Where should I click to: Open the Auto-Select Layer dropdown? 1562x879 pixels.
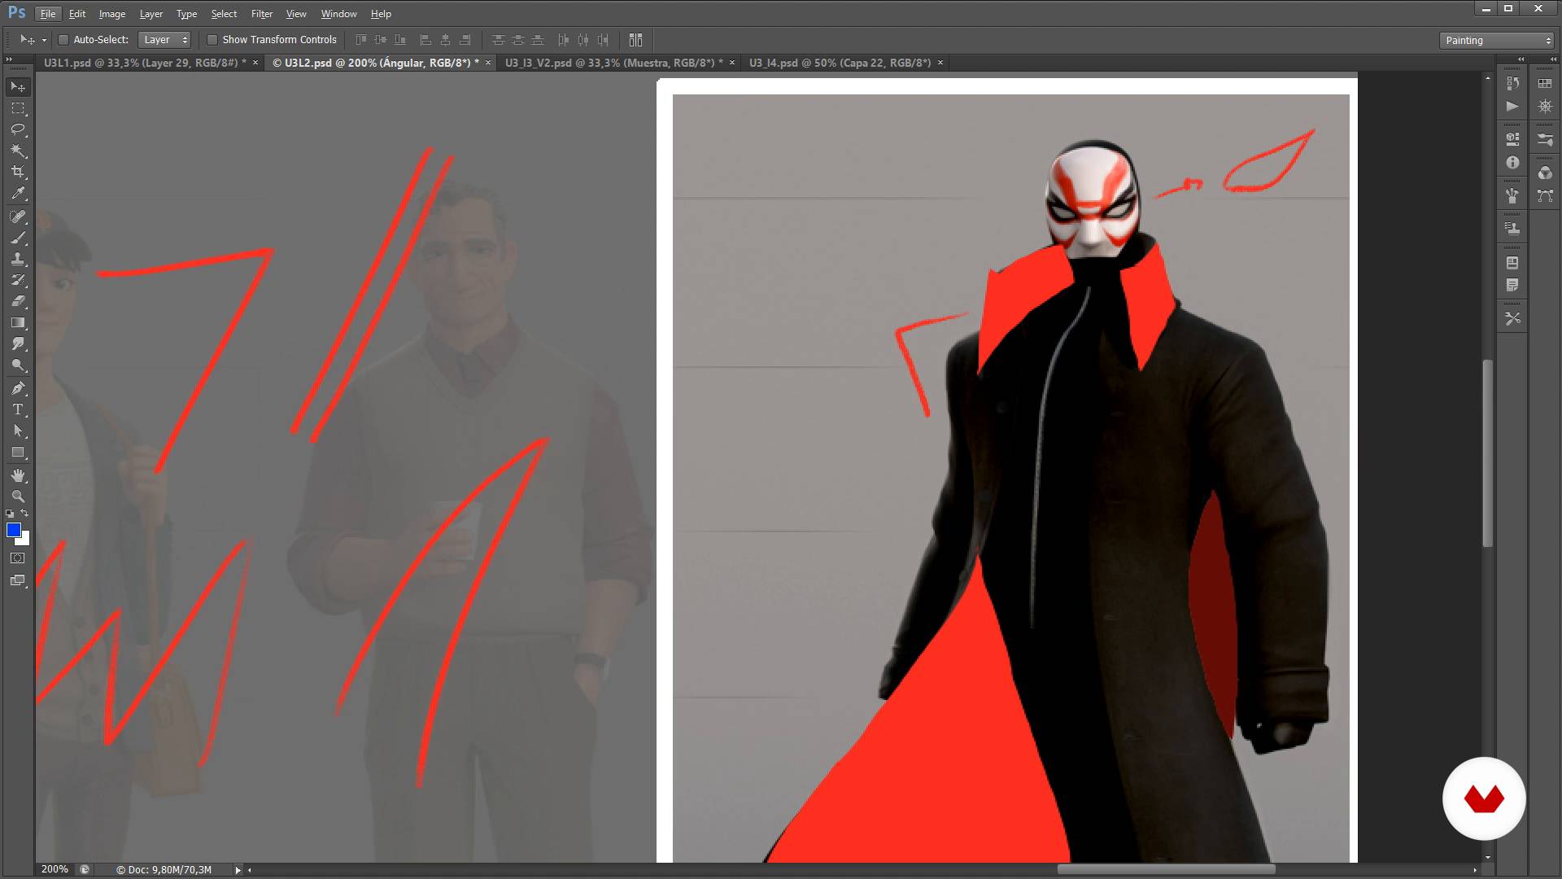click(x=165, y=40)
